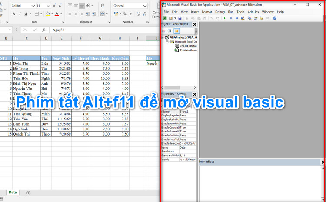Save the project with the floppy disk icon
326x202 pixels.
180,18
